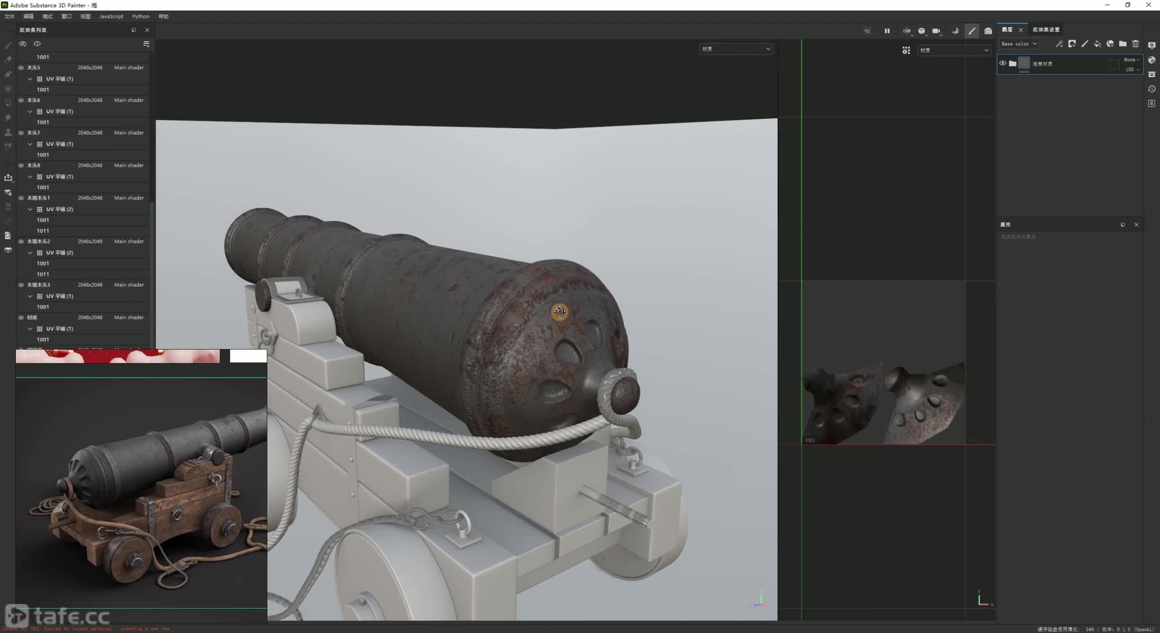Toggle visibility of 材质 texture set
The height and width of the screenshot is (633, 1160).
tap(21, 317)
